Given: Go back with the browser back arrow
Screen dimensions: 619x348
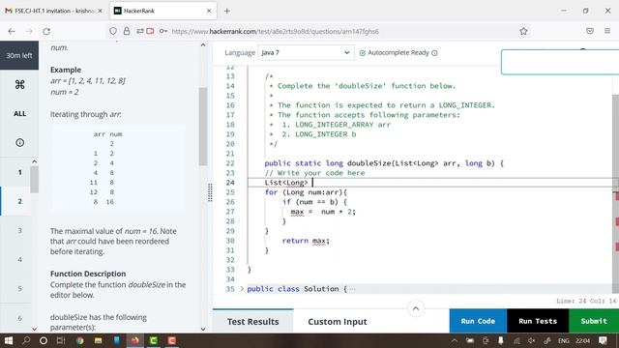Looking at the screenshot, I should [12, 31].
